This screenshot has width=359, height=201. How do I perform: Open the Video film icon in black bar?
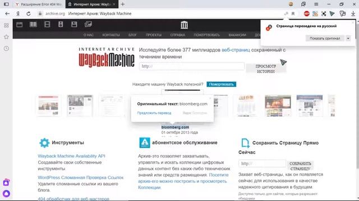tap(47, 25)
